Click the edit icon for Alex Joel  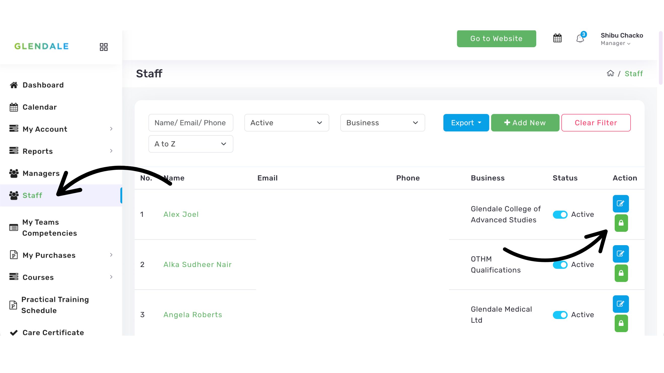click(x=620, y=204)
